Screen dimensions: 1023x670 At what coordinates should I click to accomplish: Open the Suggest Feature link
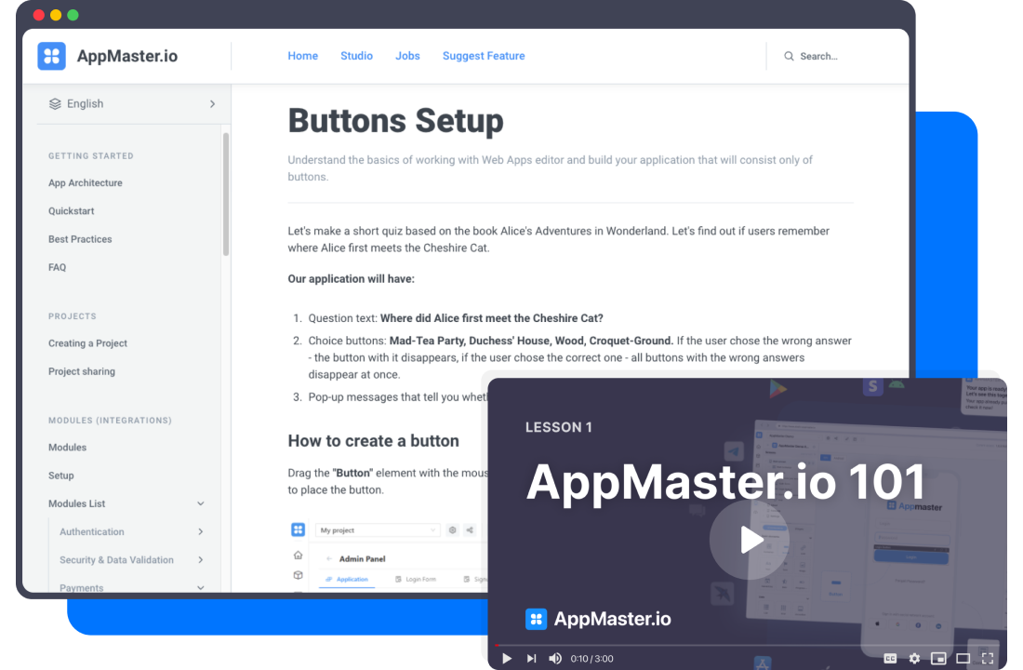[484, 56]
